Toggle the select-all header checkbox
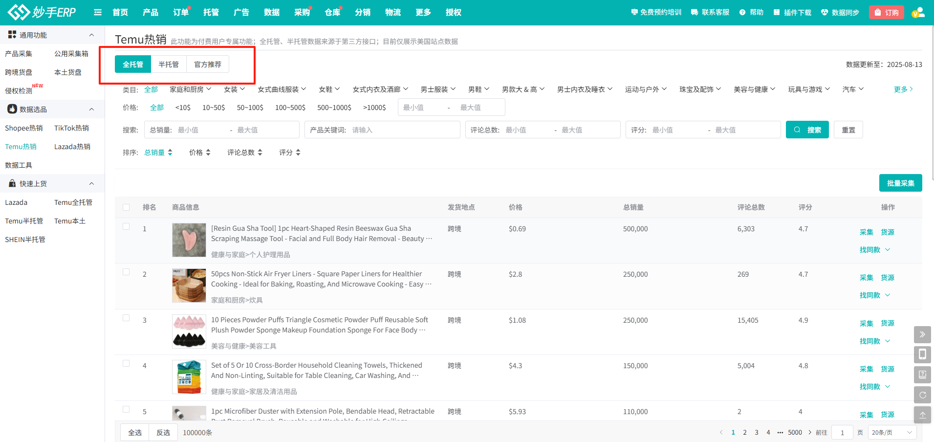The image size is (934, 442). coord(126,207)
